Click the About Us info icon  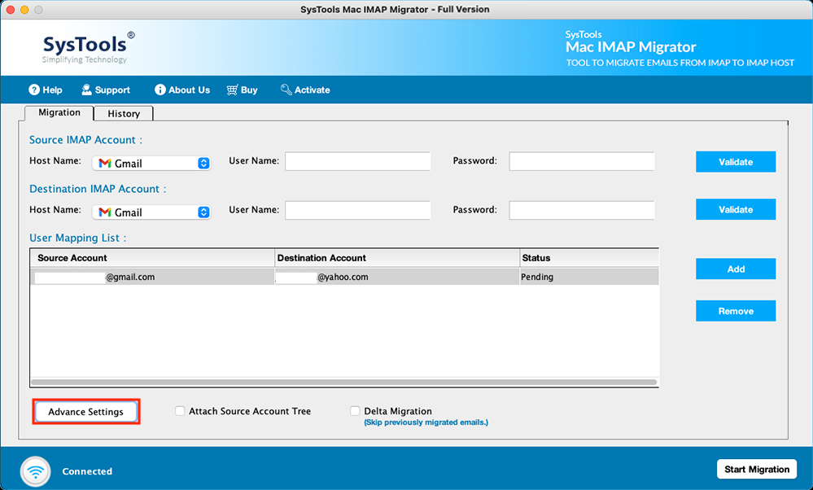(160, 90)
